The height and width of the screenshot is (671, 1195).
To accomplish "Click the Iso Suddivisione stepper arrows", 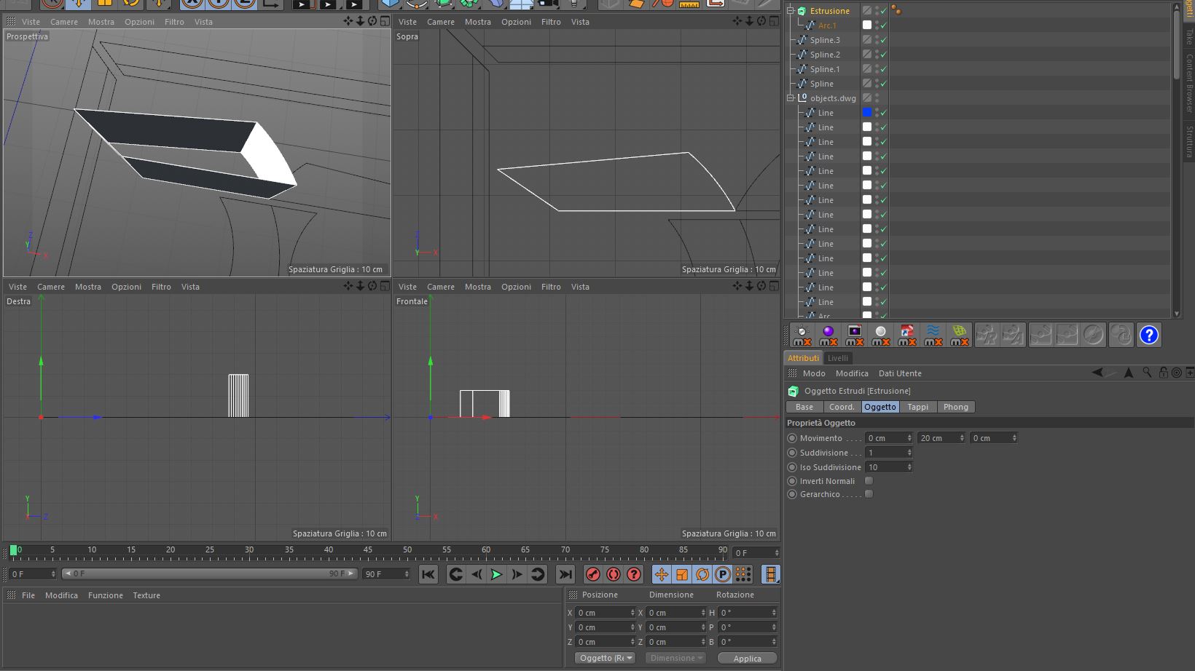I will [x=909, y=467].
